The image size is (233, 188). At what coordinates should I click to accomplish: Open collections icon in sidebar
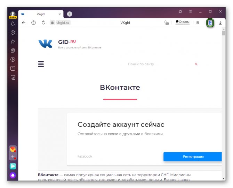pyautogui.click(x=13, y=51)
